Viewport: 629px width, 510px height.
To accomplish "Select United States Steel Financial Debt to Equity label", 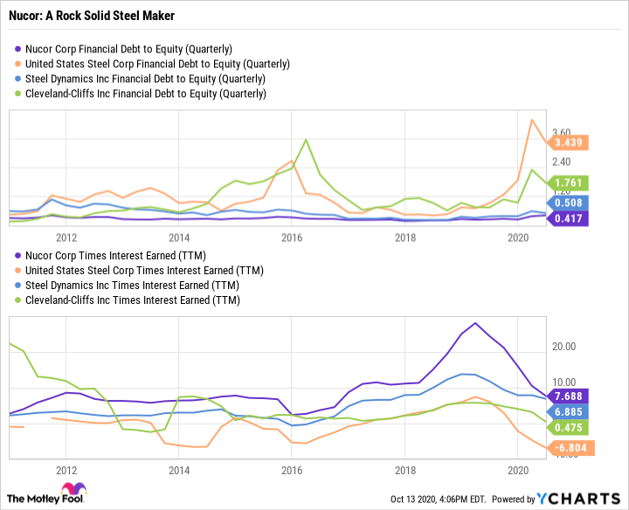I will (157, 64).
